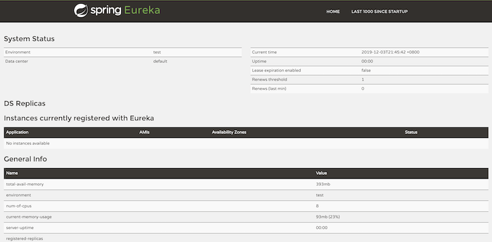This screenshot has height=242, width=492.
Task: Select the environment row in General Info
Action: click(x=246, y=195)
